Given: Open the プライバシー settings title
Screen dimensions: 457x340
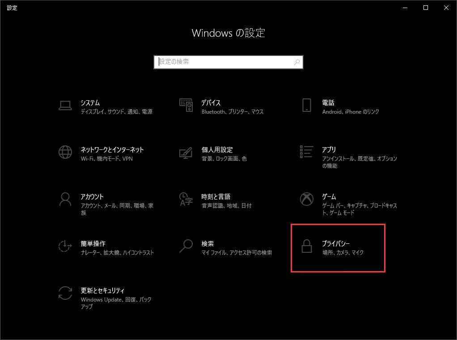Looking at the screenshot, I should [336, 243].
